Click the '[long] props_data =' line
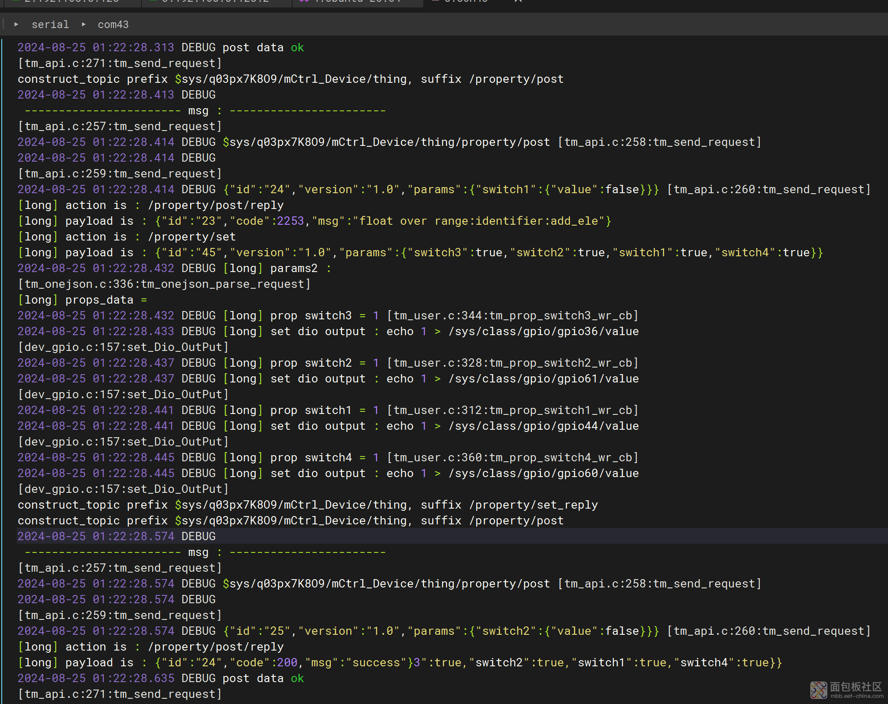 (x=82, y=300)
